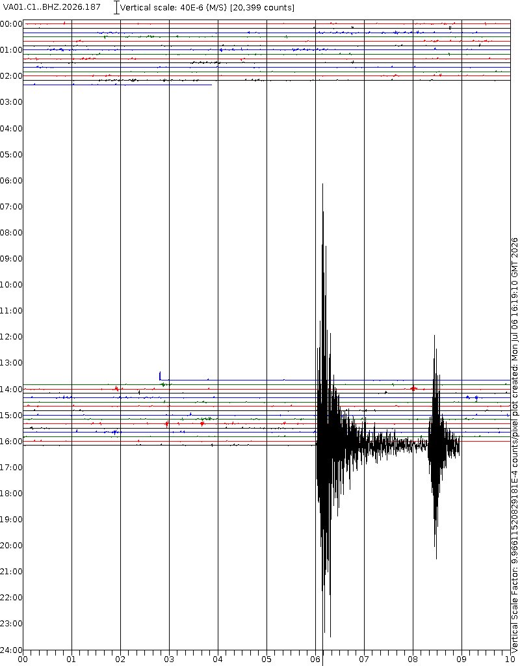Viewport: 520px width, 666px height.
Task: Click minute tick label 10 on bottom axis
Action: (x=511, y=659)
